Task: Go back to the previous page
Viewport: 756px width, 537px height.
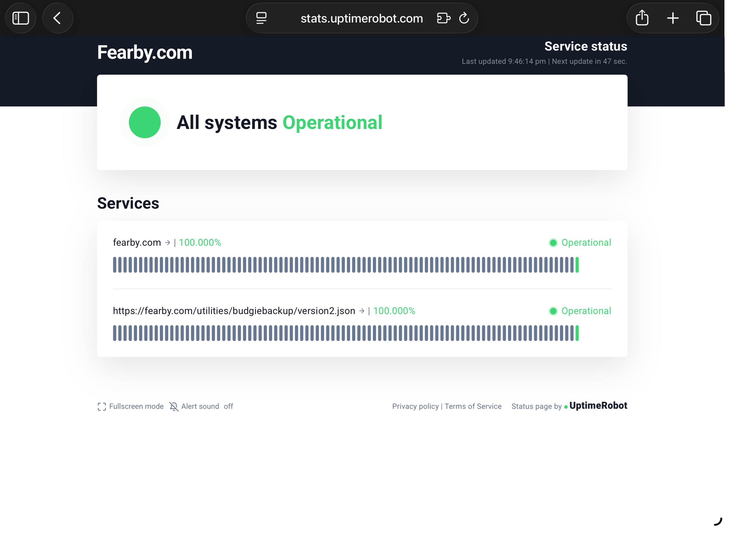Action: (58, 18)
